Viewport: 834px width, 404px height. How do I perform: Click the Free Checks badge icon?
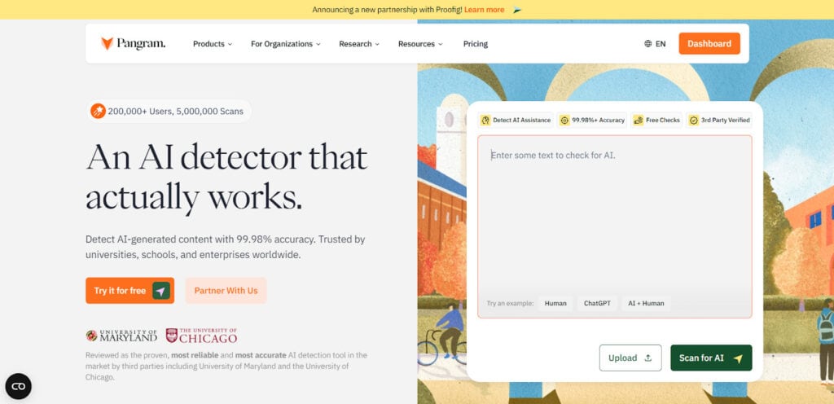tap(639, 121)
